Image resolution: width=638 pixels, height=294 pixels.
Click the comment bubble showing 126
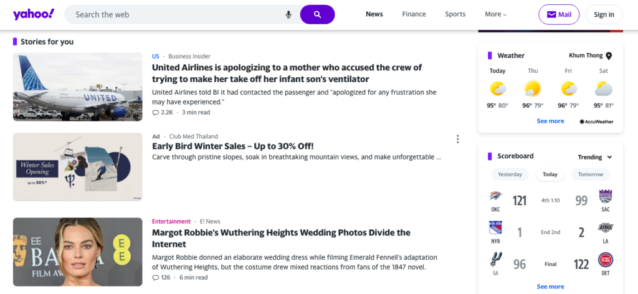point(156,277)
